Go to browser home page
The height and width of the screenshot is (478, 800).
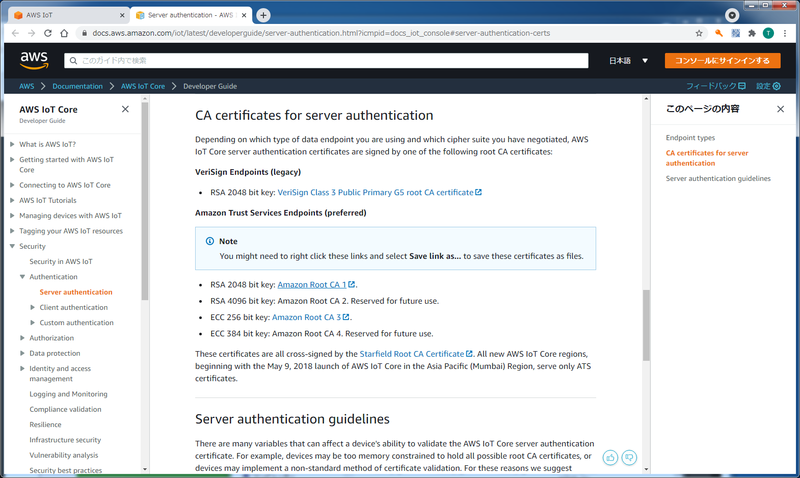pyautogui.click(x=64, y=33)
